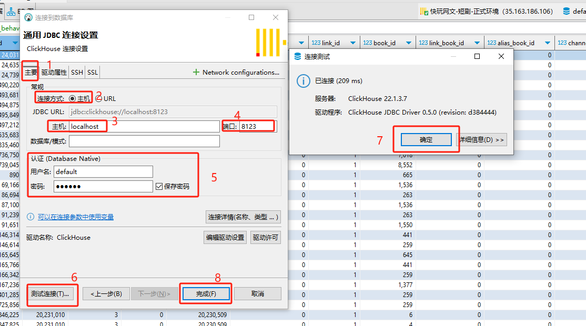Screen dimensions: 586x326
Task: Click 确定 in the 连接测试 dialog
Action: coord(426,140)
